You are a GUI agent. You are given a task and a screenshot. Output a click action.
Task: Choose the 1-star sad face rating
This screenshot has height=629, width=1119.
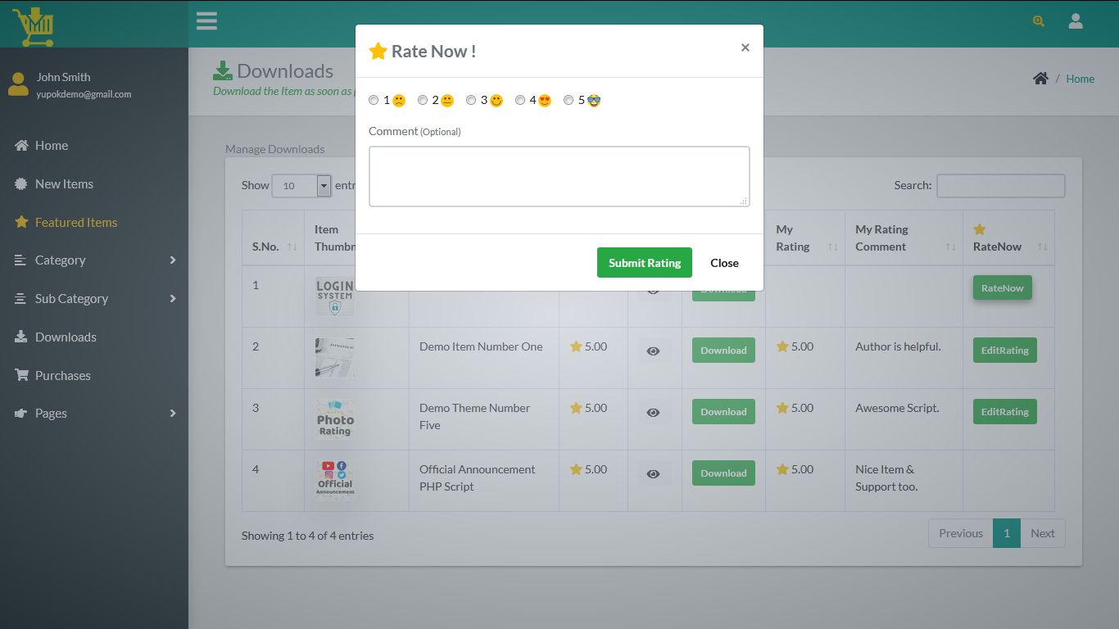coord(373,100)
